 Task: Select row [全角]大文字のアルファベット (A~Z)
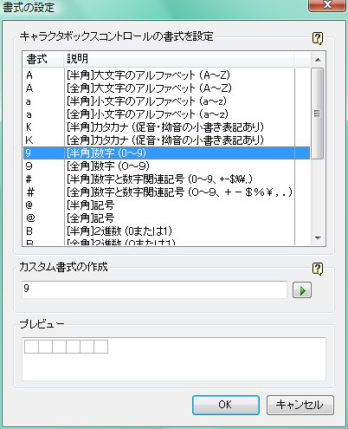[x=166, y=88]
